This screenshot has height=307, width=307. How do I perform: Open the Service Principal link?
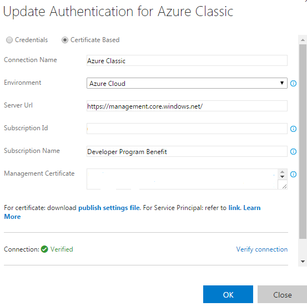tap(234, 208)
